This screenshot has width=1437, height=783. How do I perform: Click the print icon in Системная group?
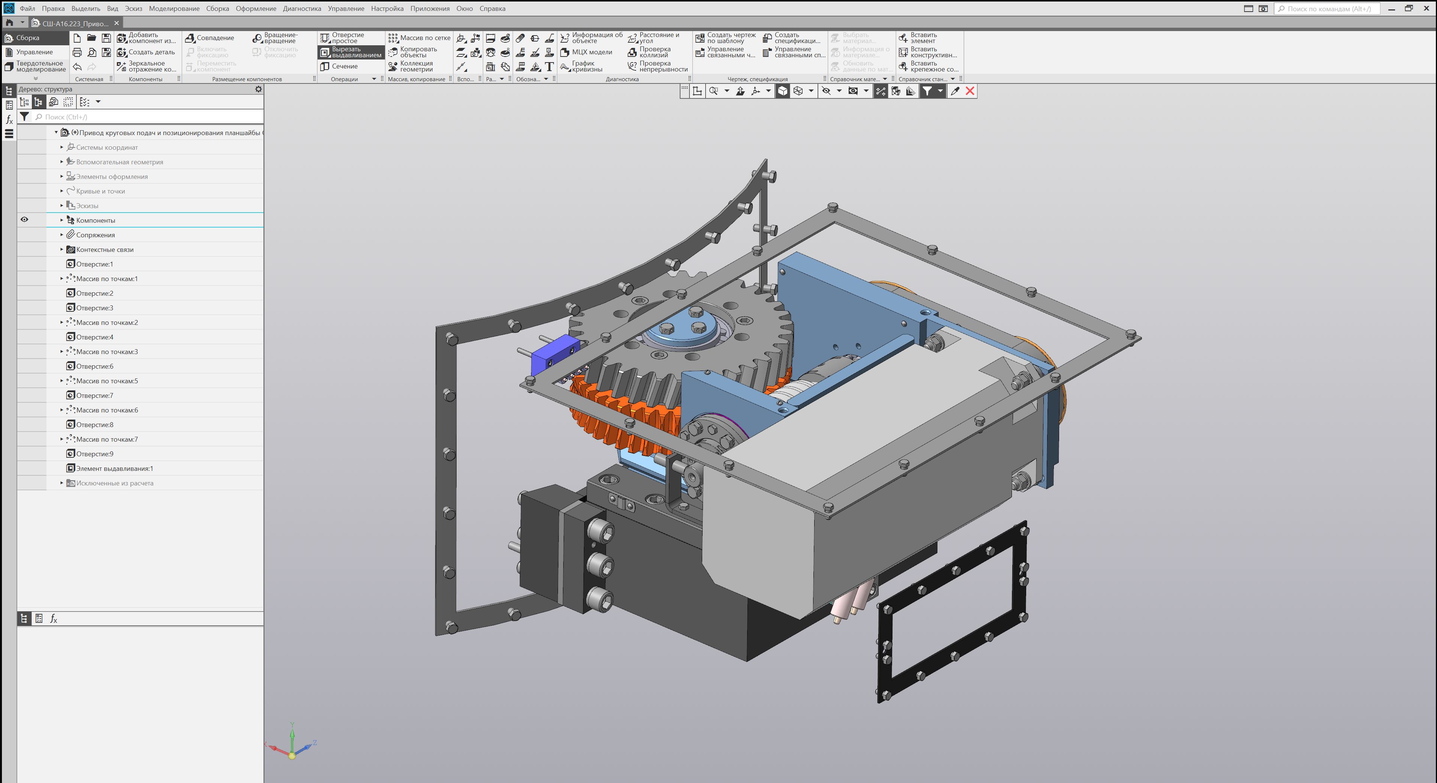tap(77, 52)
